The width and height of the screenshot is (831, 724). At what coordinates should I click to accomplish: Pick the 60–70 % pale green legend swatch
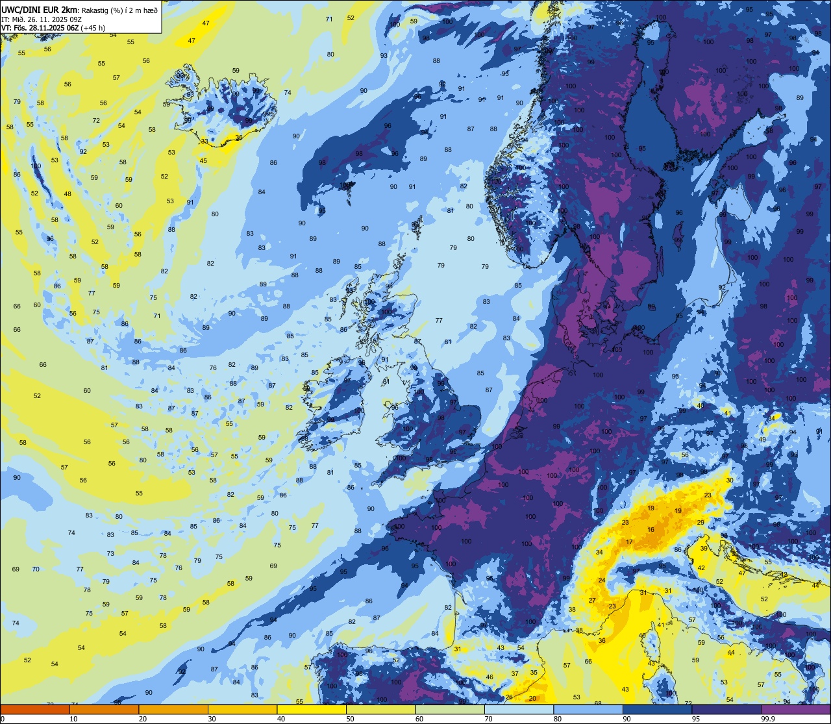point(450,710)
